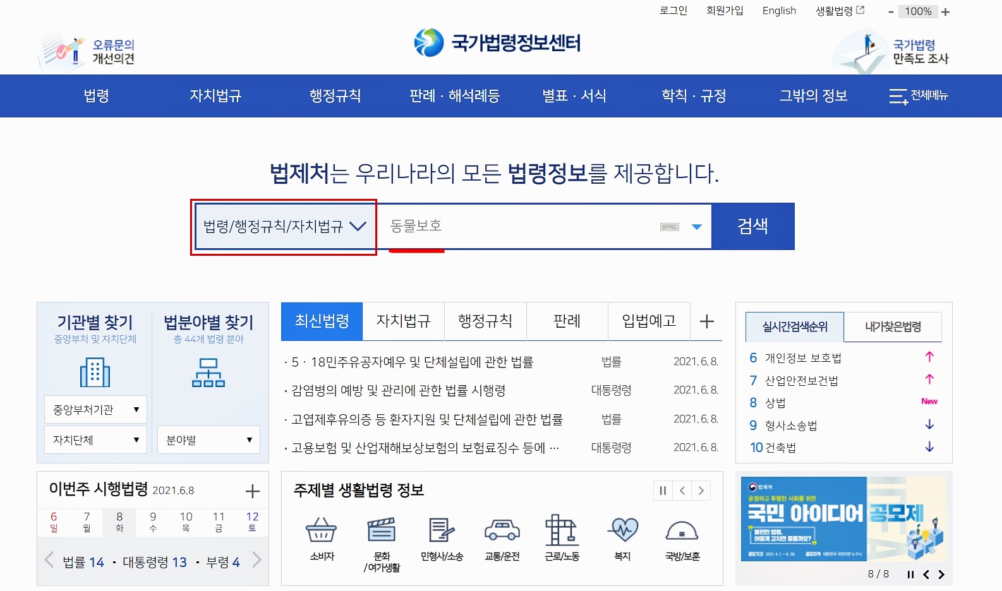This screenshot has width=1002, height=591.
Task: Open 5·18민주유공자예우 및 단체설립에 관한 법률
Action: pyautogui.click(x=413, y=362)
